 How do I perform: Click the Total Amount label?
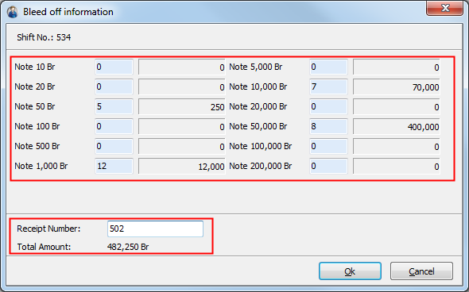(44, 247)
